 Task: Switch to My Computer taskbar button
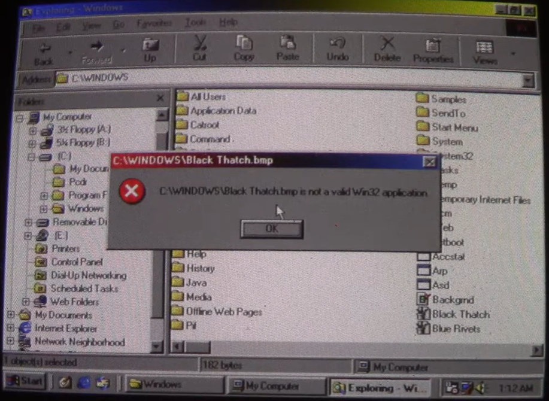276,386
